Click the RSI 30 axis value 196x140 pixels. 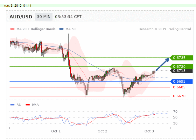coord(175,123)
